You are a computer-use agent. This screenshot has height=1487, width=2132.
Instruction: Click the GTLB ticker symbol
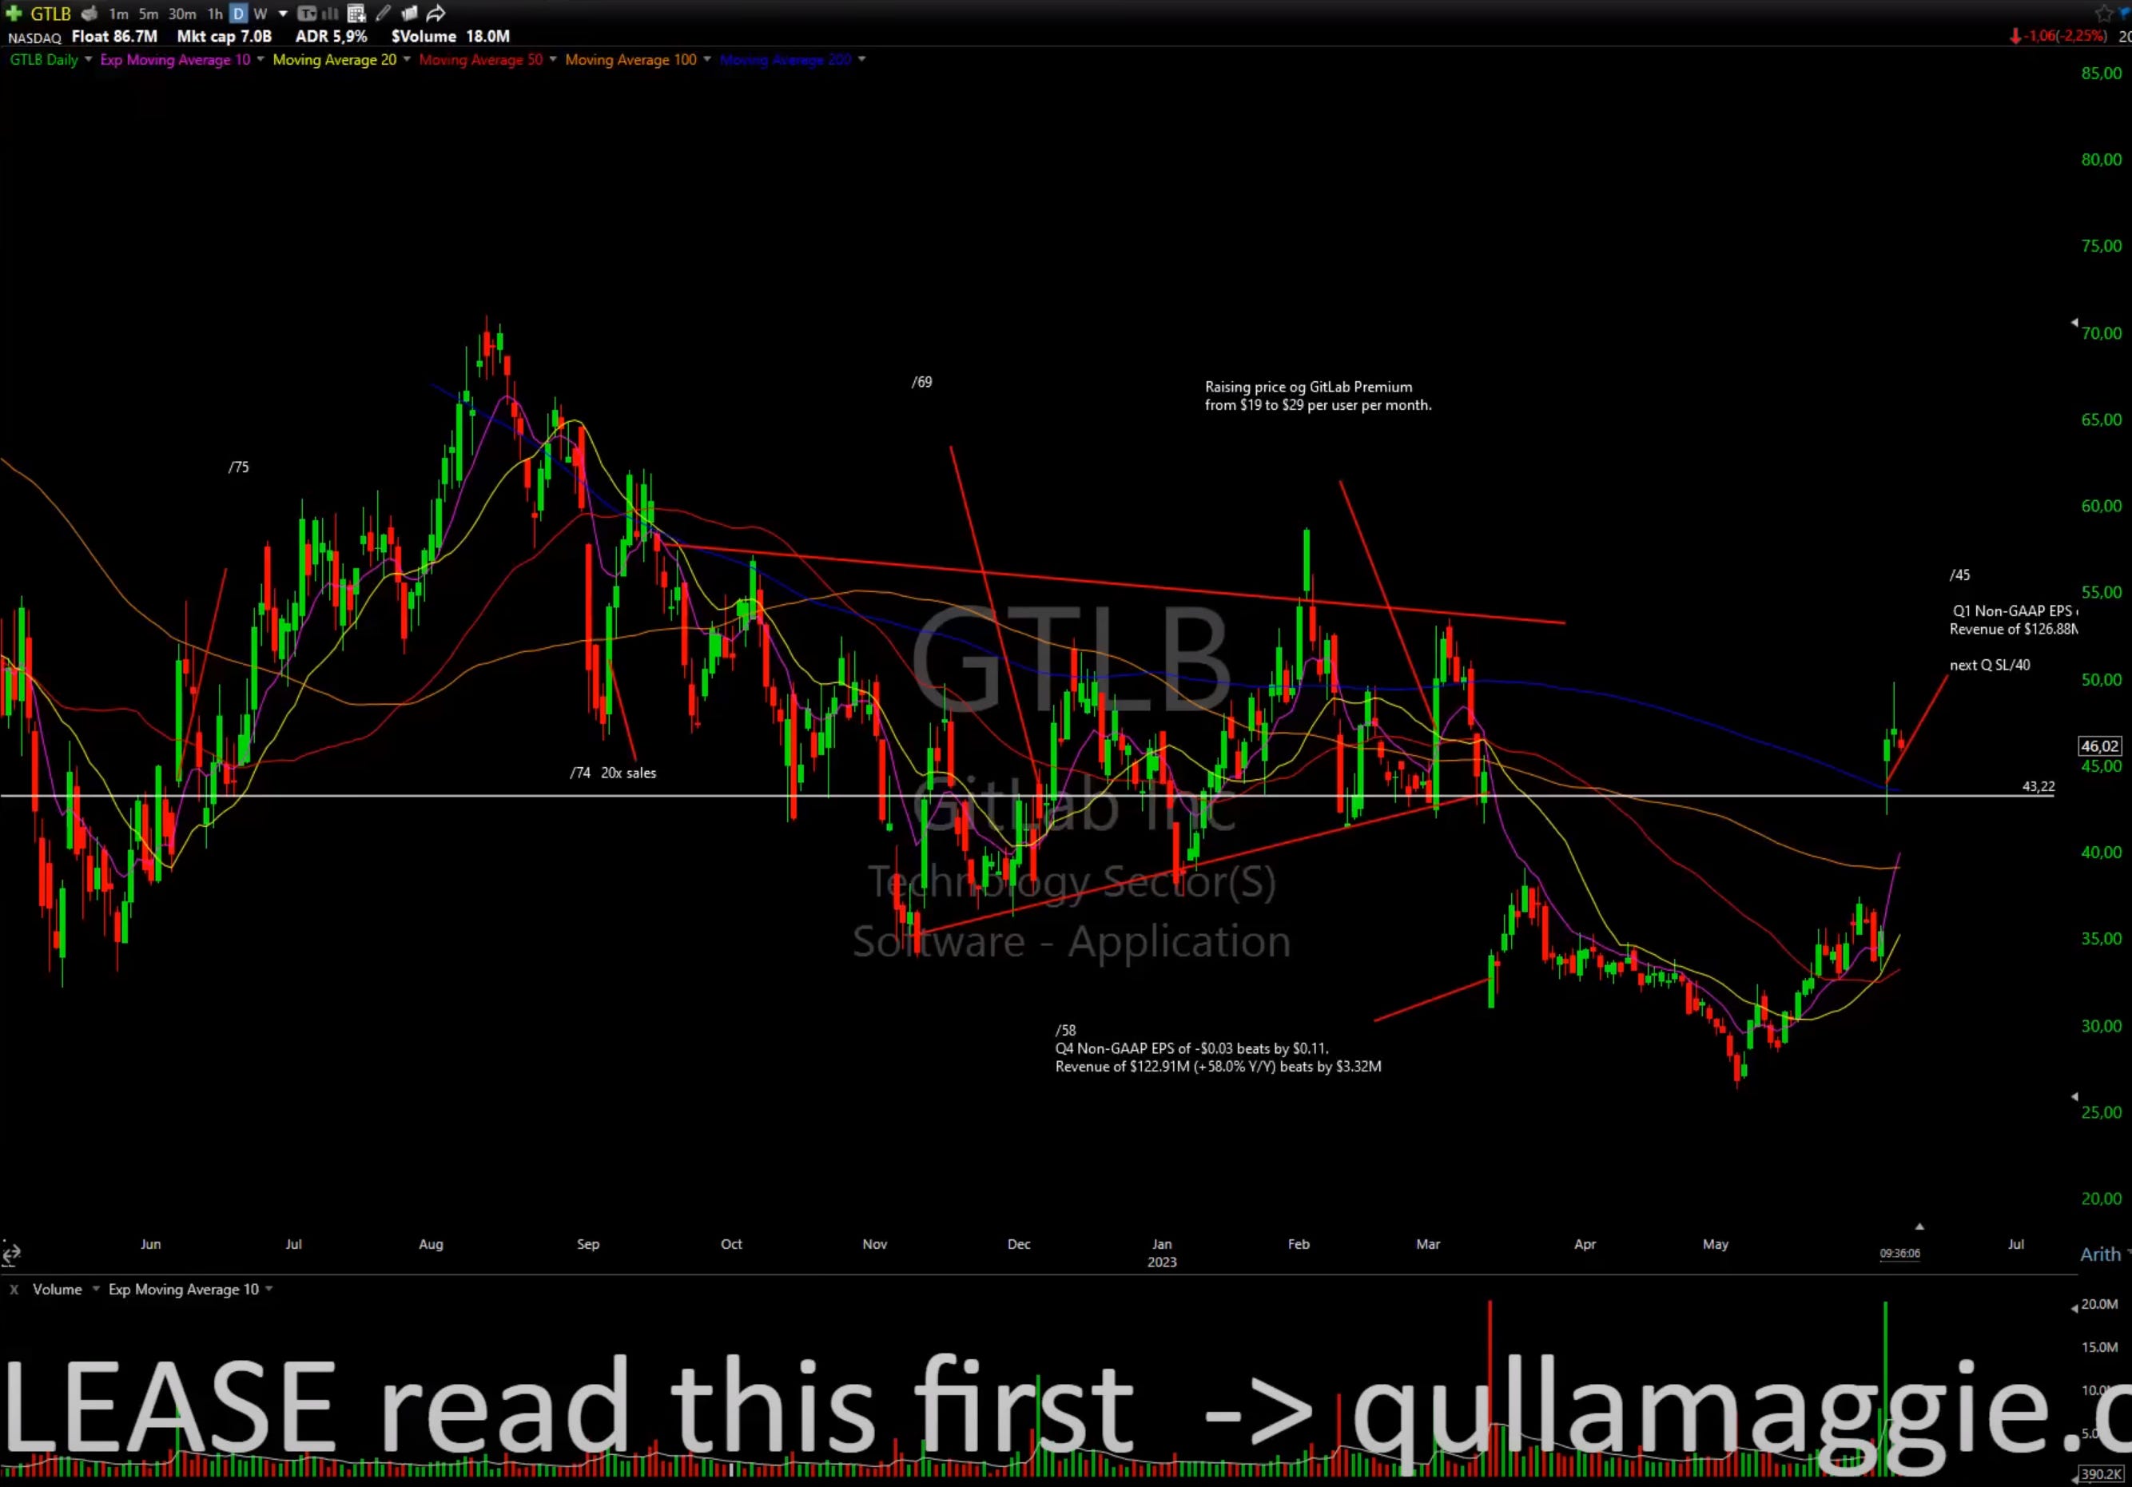(51, 13)
